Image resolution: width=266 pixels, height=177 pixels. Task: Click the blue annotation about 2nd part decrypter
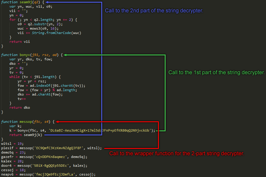click(x=154, y=11)
